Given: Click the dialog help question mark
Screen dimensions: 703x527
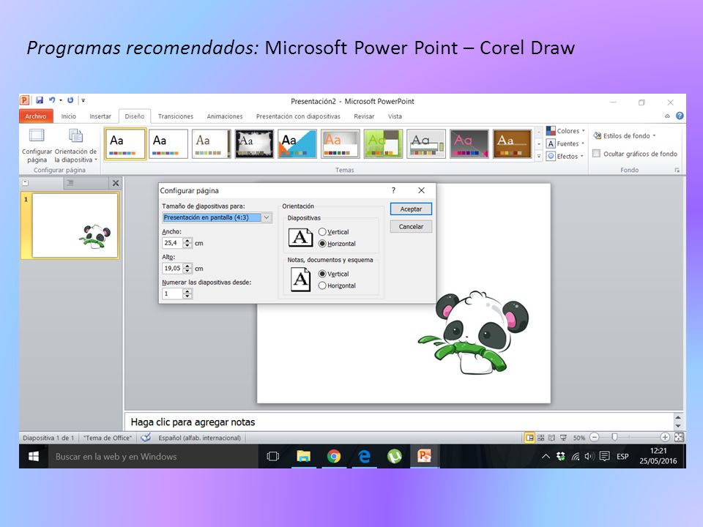Looking at the screenshot, I should click(394, 190).
